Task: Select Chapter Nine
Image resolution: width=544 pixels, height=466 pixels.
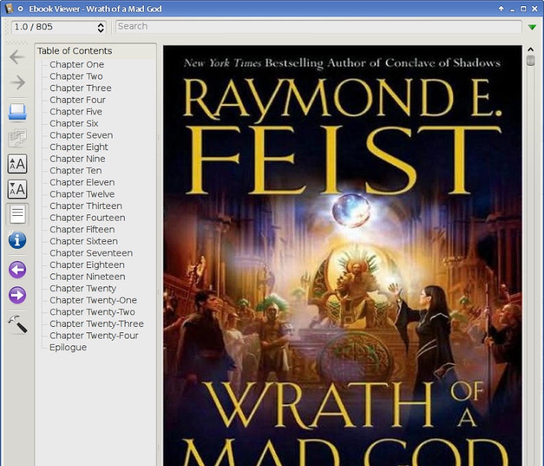Action: click(x=77, y=159)
